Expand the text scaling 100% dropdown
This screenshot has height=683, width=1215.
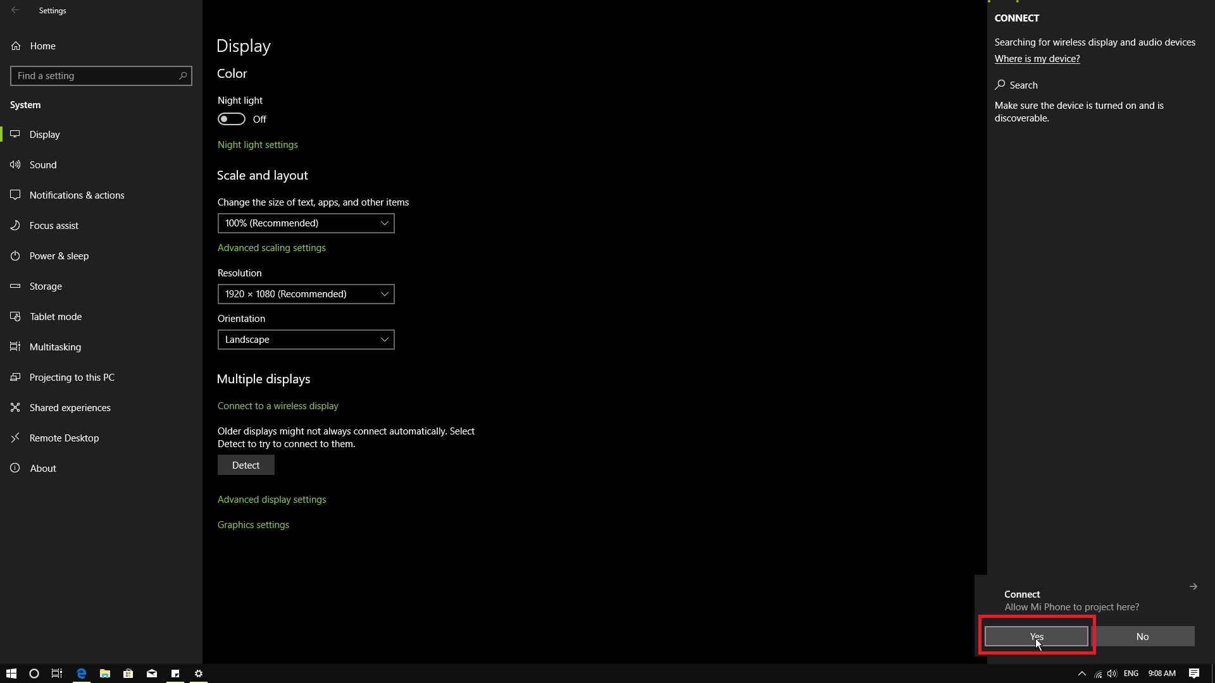(306, 223)
